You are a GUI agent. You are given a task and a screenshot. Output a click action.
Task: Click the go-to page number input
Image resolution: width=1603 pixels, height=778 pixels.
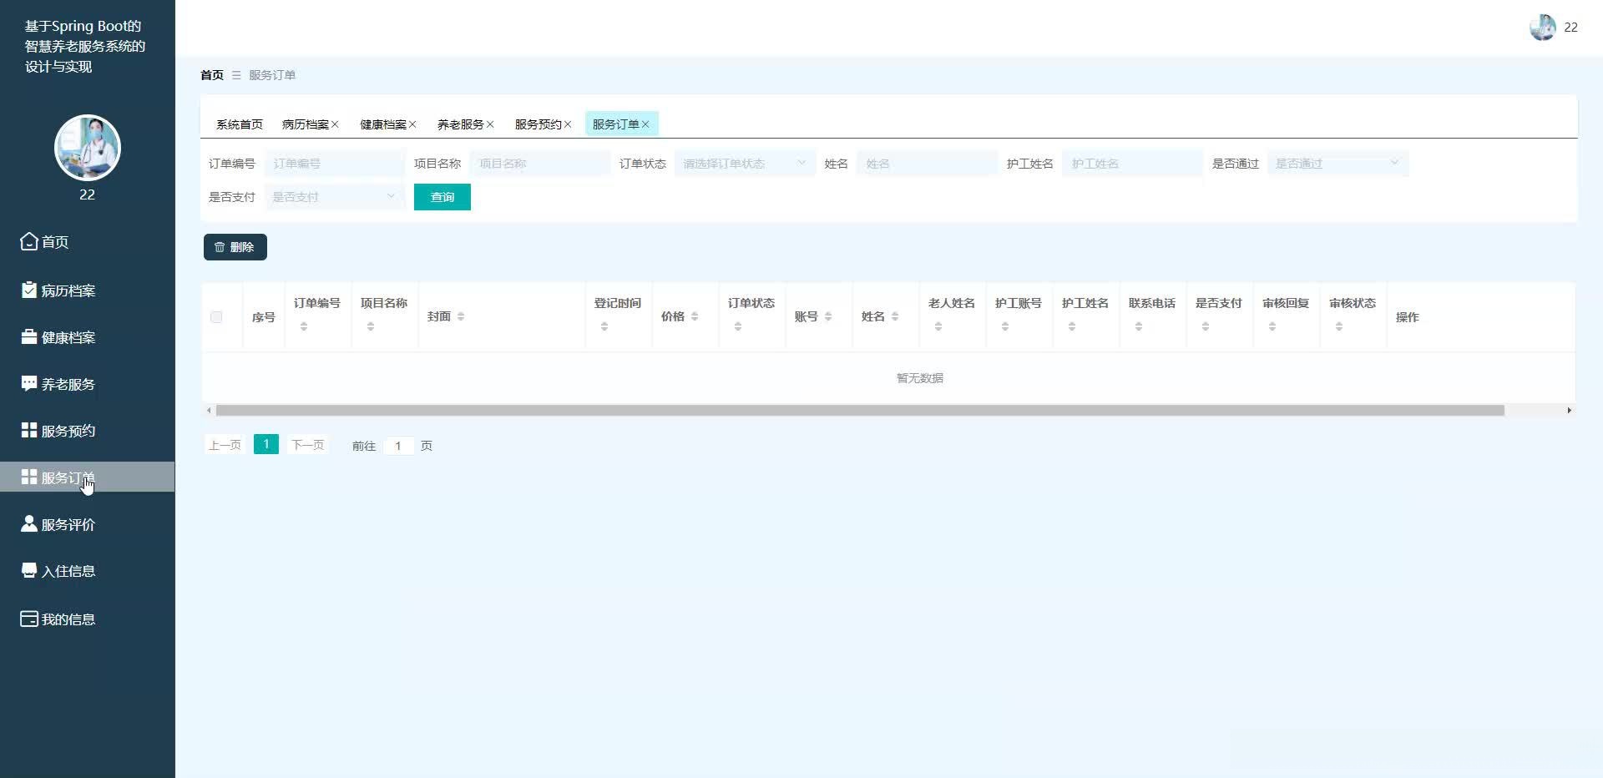[398, 446]
